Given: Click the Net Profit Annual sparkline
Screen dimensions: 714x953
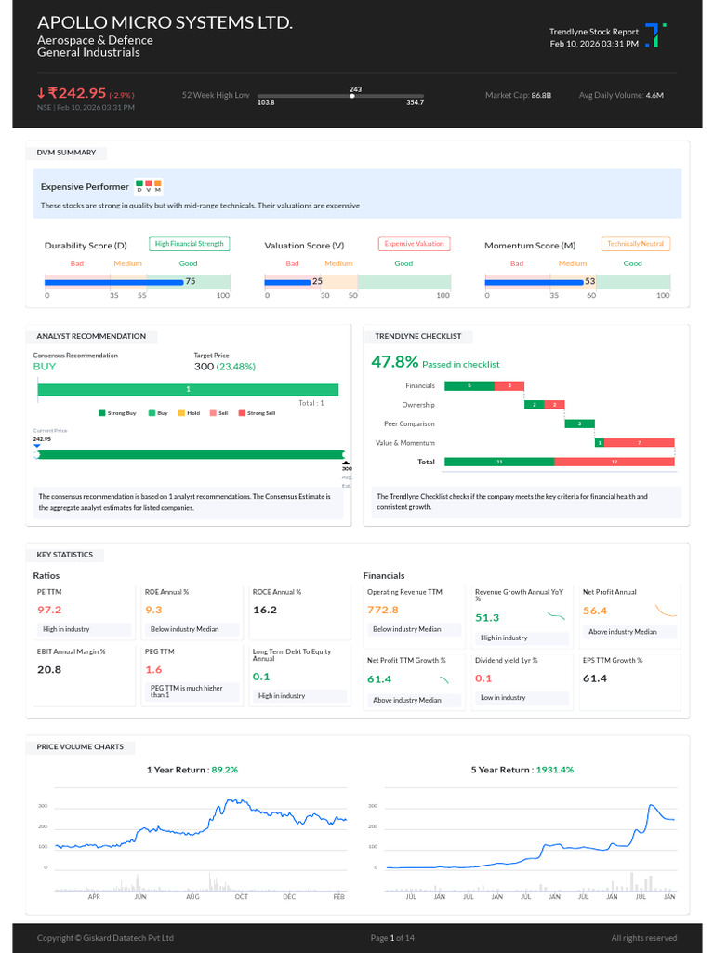Looking at the screenshot, I should [666, 611].
